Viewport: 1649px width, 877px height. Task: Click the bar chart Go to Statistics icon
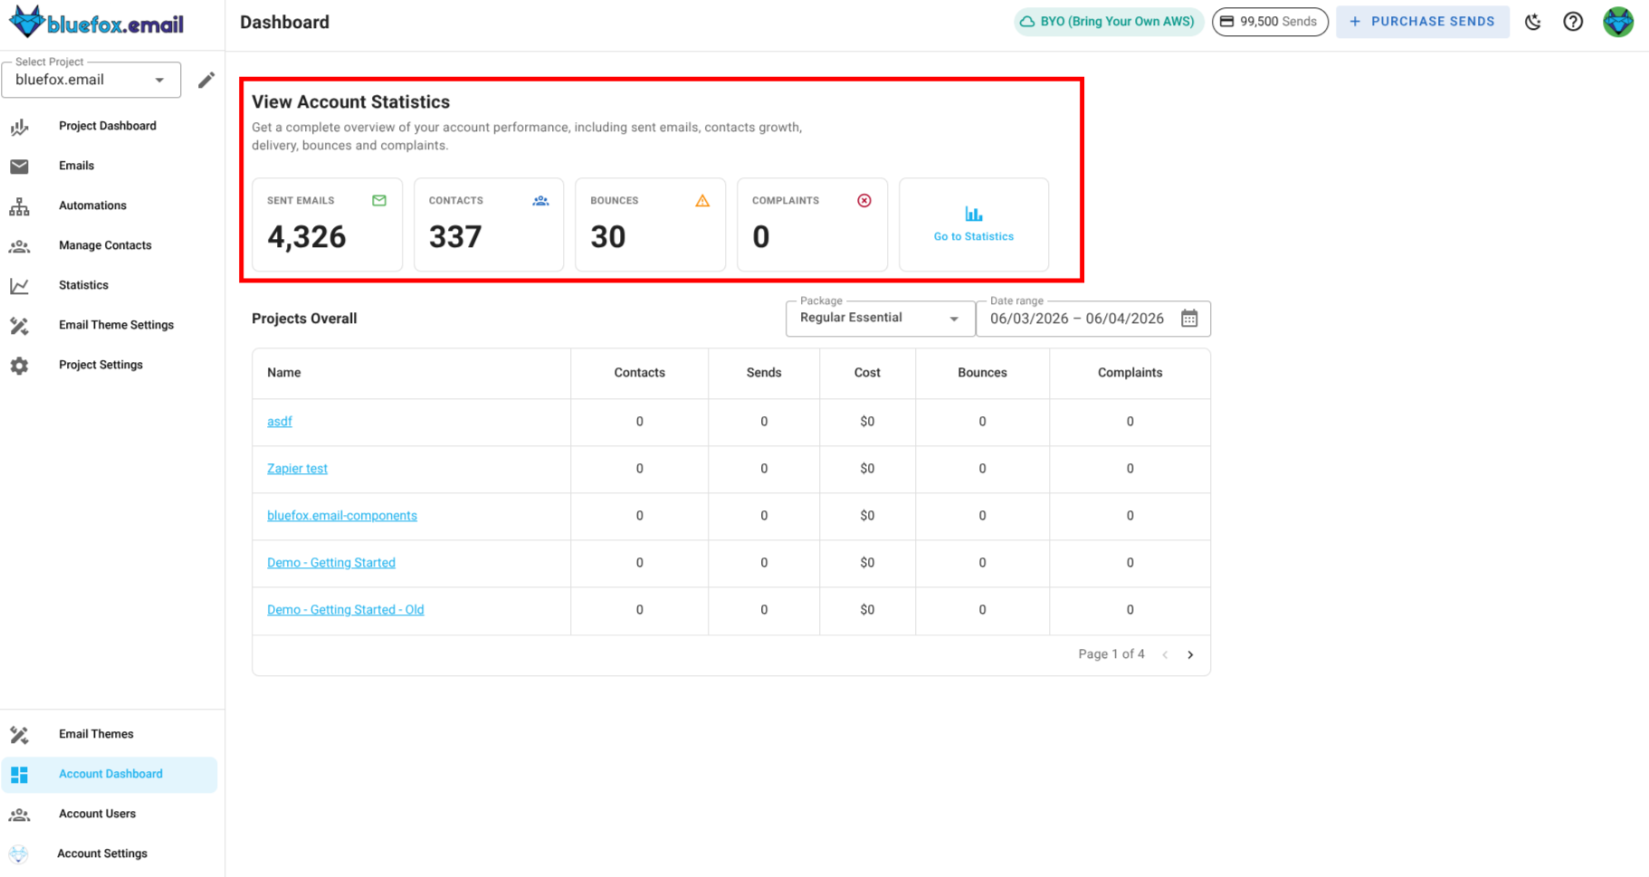pos(973,214)
